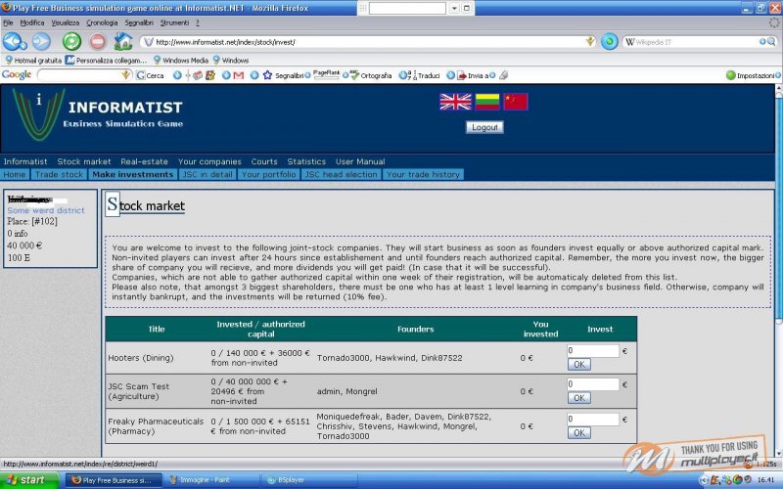Click OK for Freaky Pharmaceuticals investment
783x489 pixels.
tap(579, 432)
